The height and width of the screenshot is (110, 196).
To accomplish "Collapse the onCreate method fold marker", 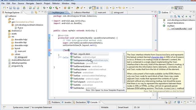I will (52, 35).
